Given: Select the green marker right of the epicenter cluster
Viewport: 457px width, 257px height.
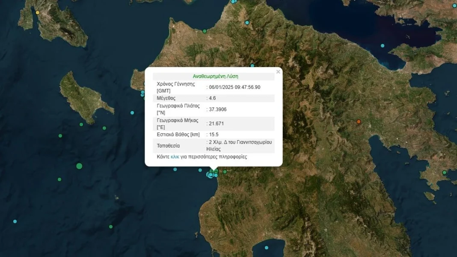Looking at the screenshot, I should (x=225, y=172).
